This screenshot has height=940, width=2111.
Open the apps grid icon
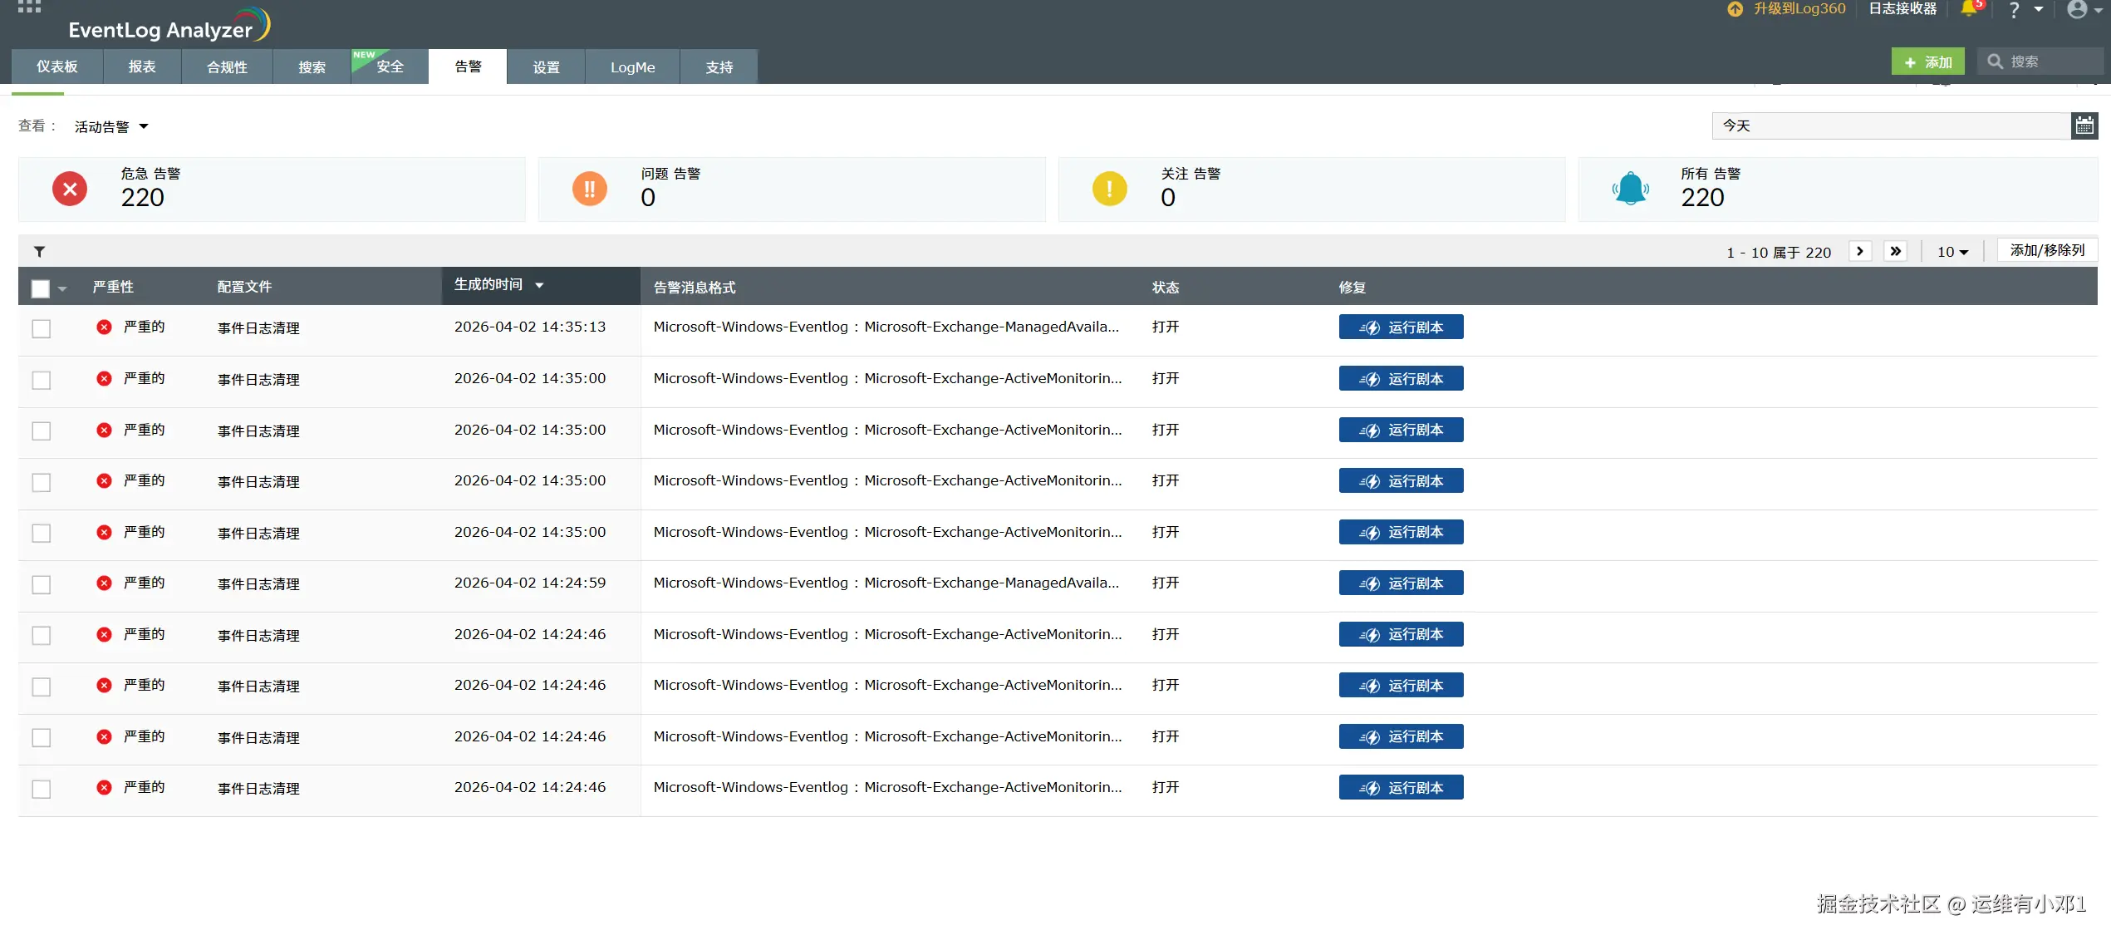click(x=28, y=7)
